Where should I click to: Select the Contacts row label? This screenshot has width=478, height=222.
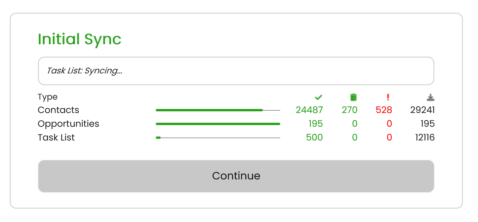[x=58, y=110]
